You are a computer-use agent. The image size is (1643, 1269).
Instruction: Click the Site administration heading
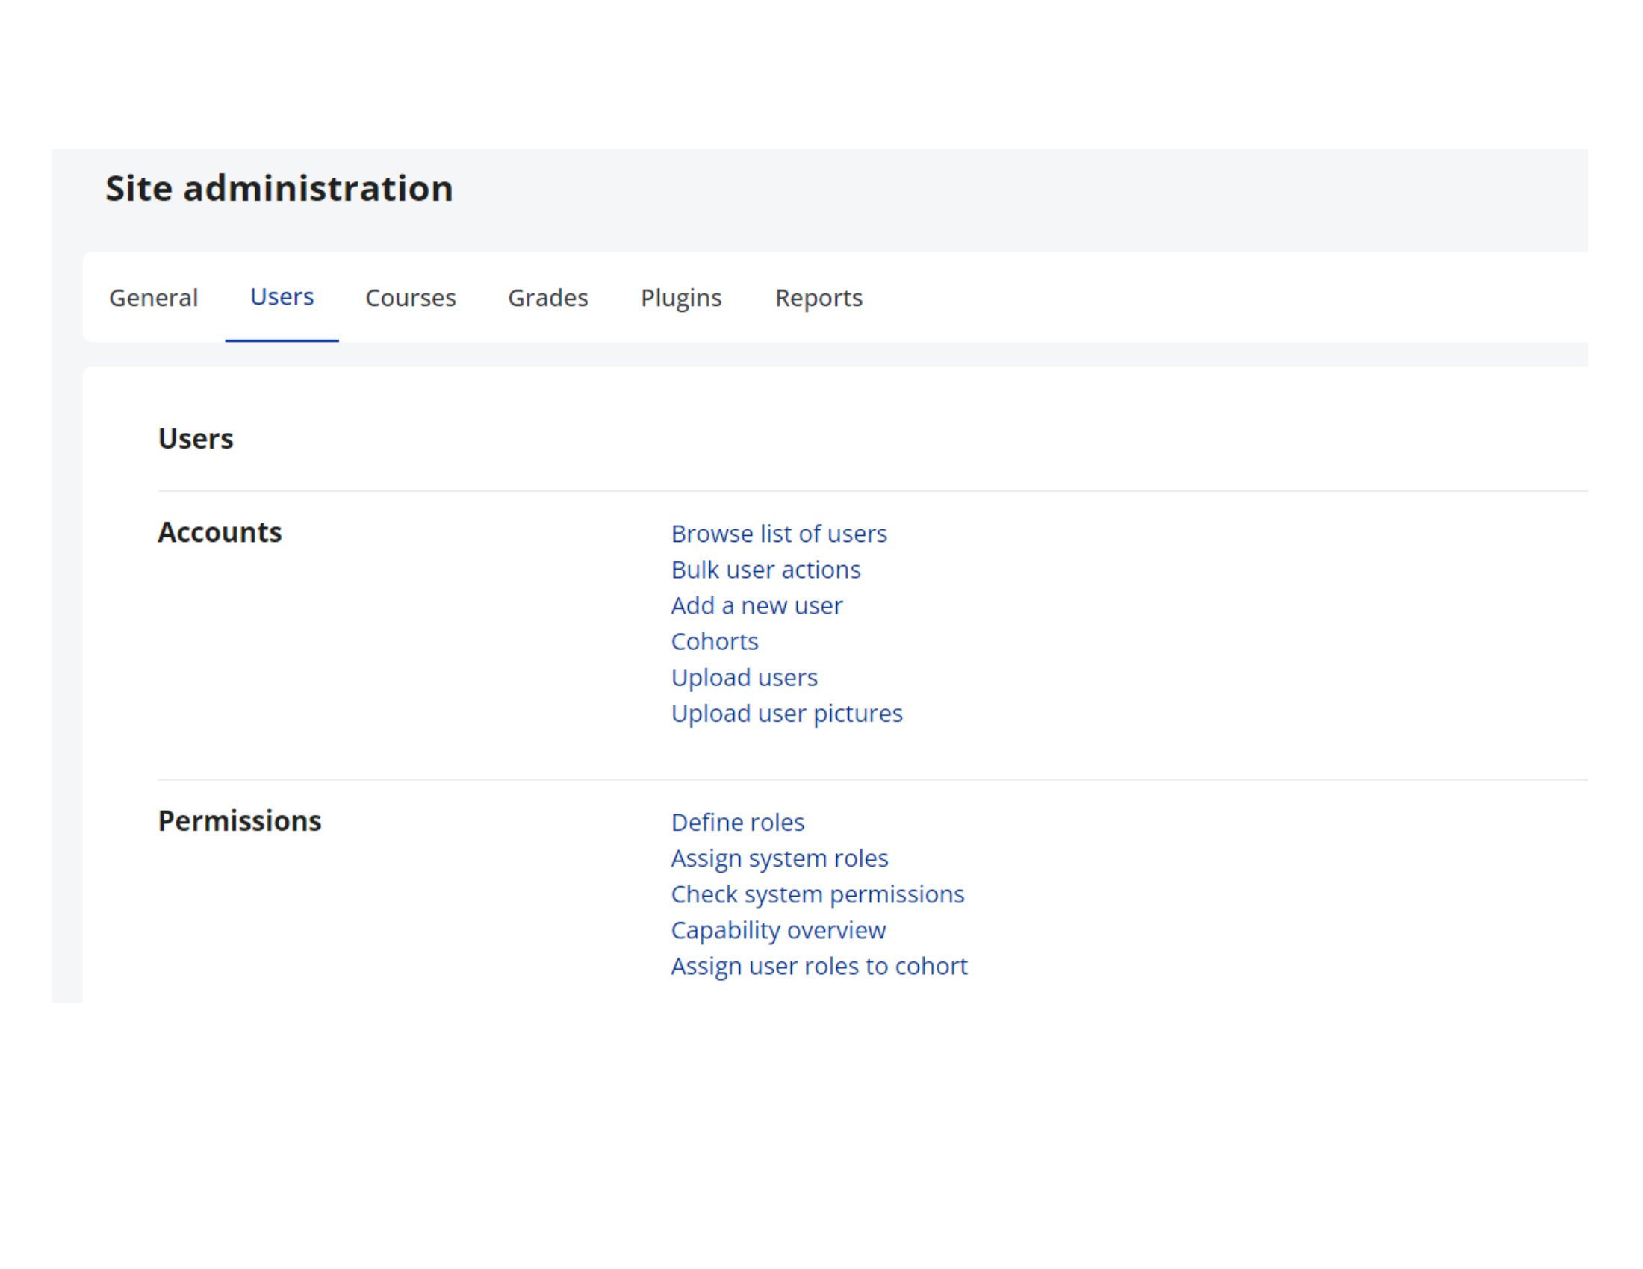[279, 188]
